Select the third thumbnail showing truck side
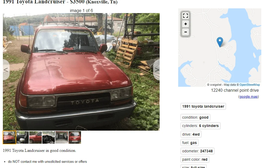The image size is (266, 168). point(36,137)
